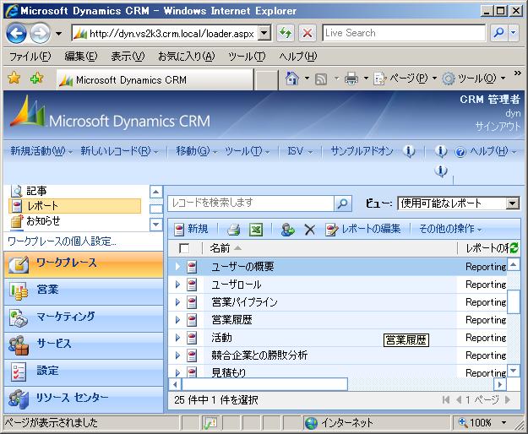
Task: Click the Live Search magnifier button
Action: tap(498, 33)
